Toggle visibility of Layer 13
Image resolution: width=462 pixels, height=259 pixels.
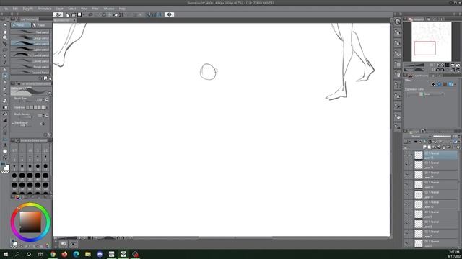[406, 175]
